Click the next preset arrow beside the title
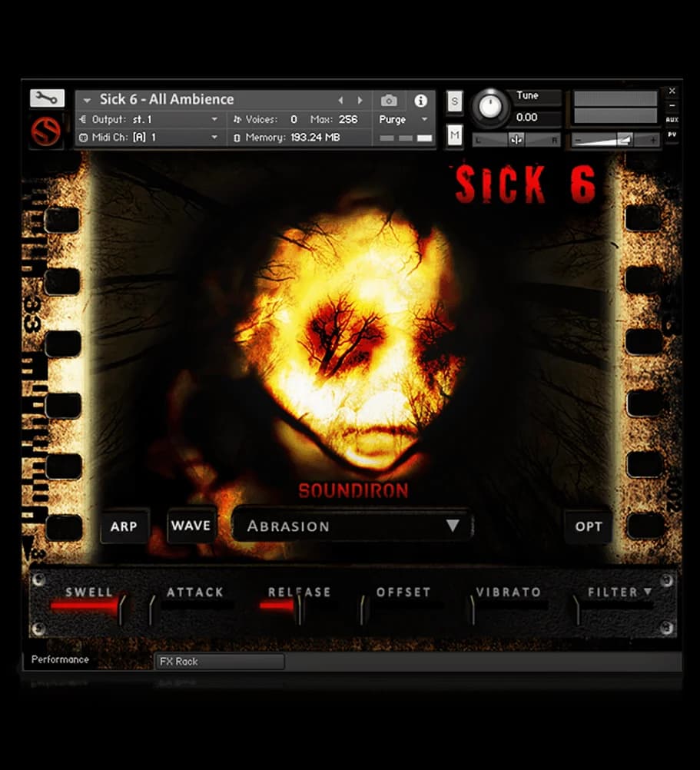 pos(359,100)
